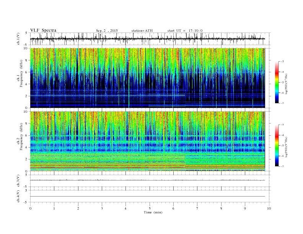The height and width of the screenshot is (234, 303).
Task: Click the time axis tick label "9"
Action: coord(245,208)
